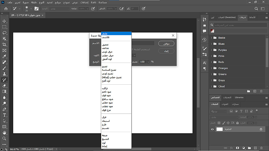The height and width of the screenshot is (151, 269).
Task: Pick the Crop tool in toolbar
Action: pos(4,45)
